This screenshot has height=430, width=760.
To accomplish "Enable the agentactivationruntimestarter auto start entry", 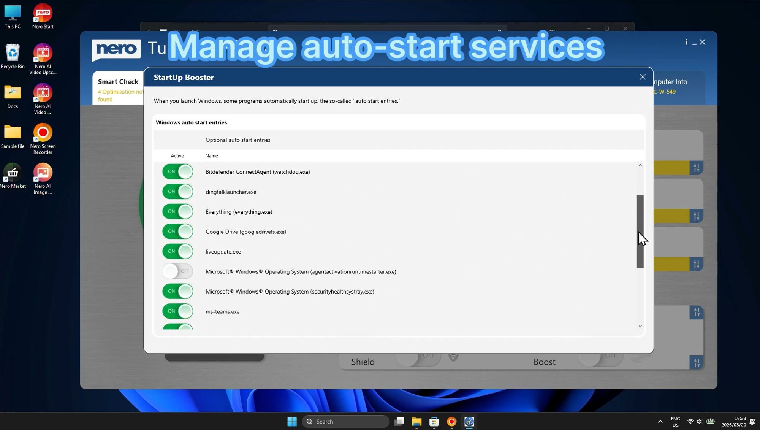I will (177, 271).
